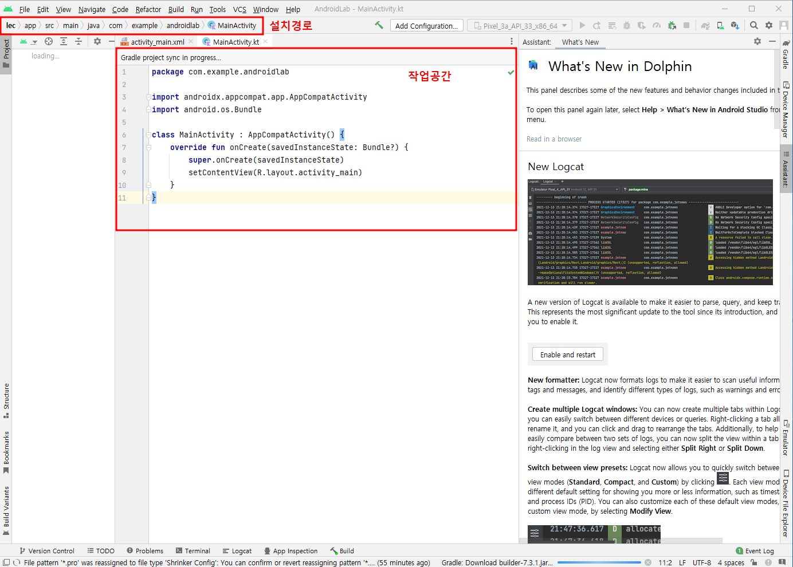Click the Enable and restart button

567,355
